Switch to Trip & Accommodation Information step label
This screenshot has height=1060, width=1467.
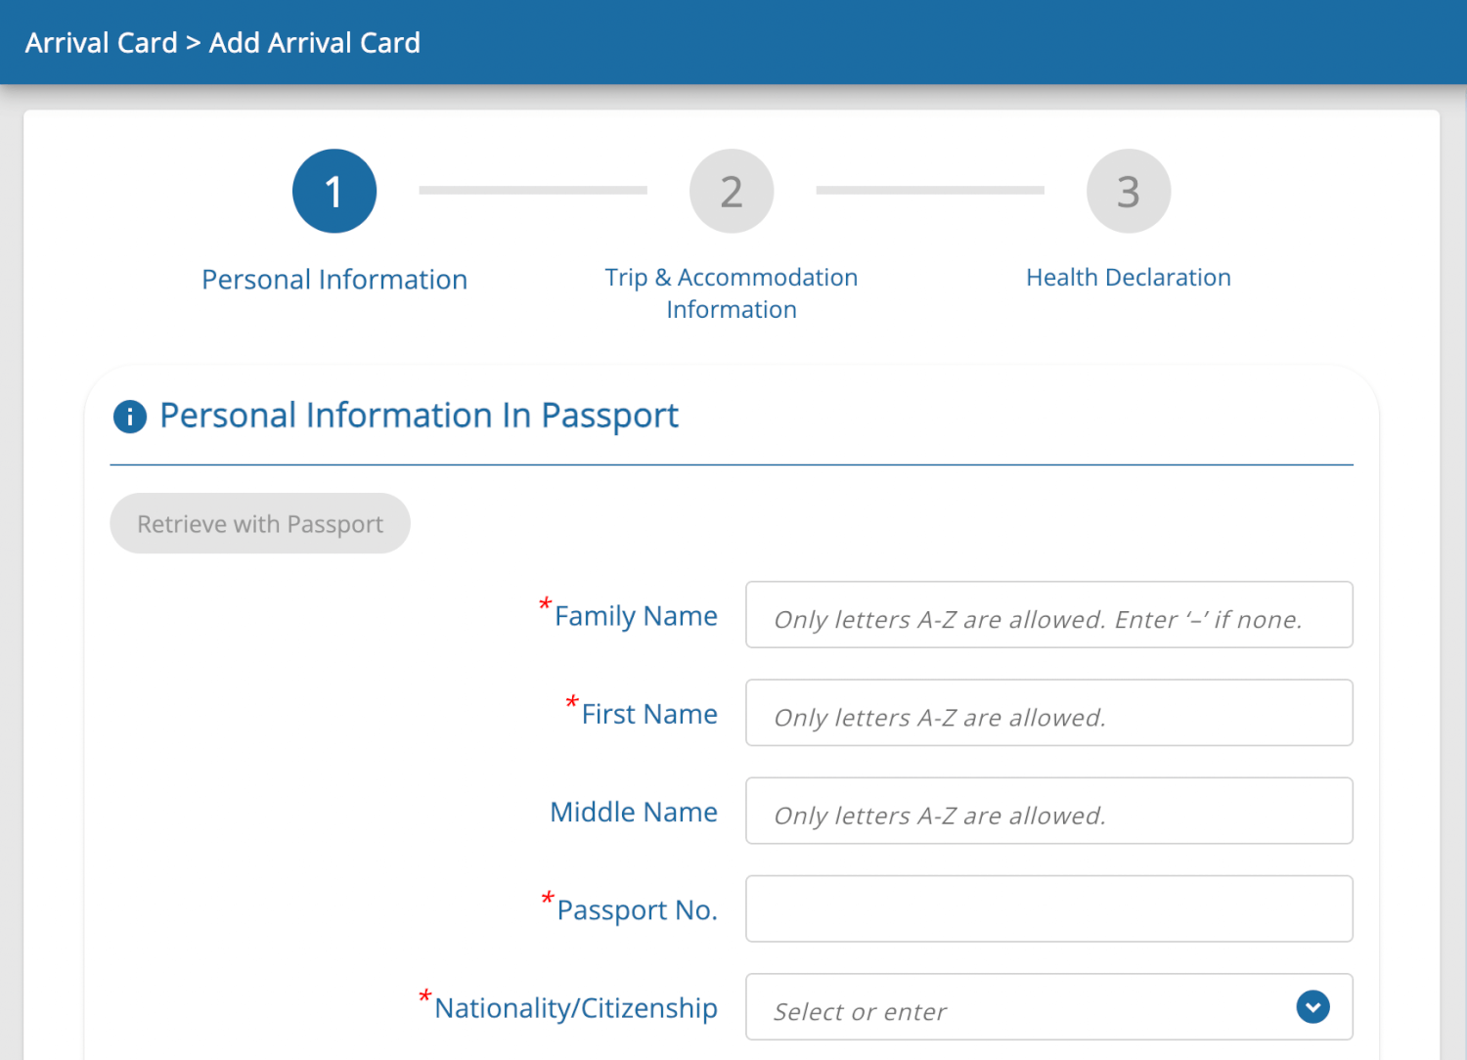(x=732, y=293)
